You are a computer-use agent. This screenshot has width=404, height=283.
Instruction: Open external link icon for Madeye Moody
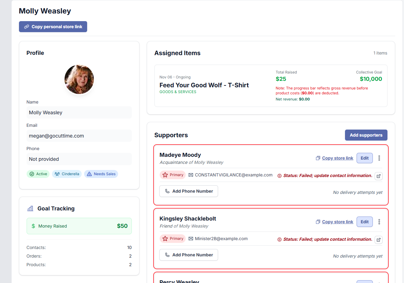click(x=379, y=176)
